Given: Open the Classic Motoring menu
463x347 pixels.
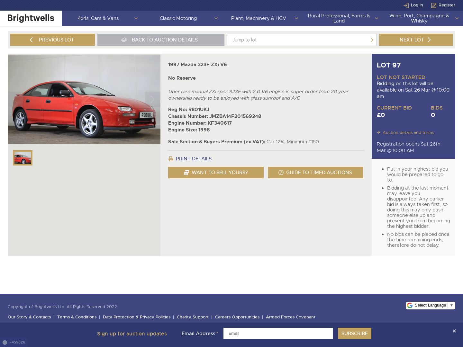Looking at the screenshot, I should [178, 18].
